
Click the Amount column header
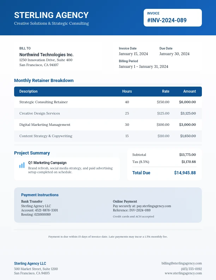click(x=189, y=91)
